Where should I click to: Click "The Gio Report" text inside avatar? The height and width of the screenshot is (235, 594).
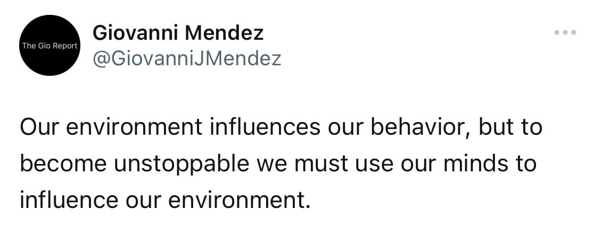pyautogui.click(x=49, y=46)
